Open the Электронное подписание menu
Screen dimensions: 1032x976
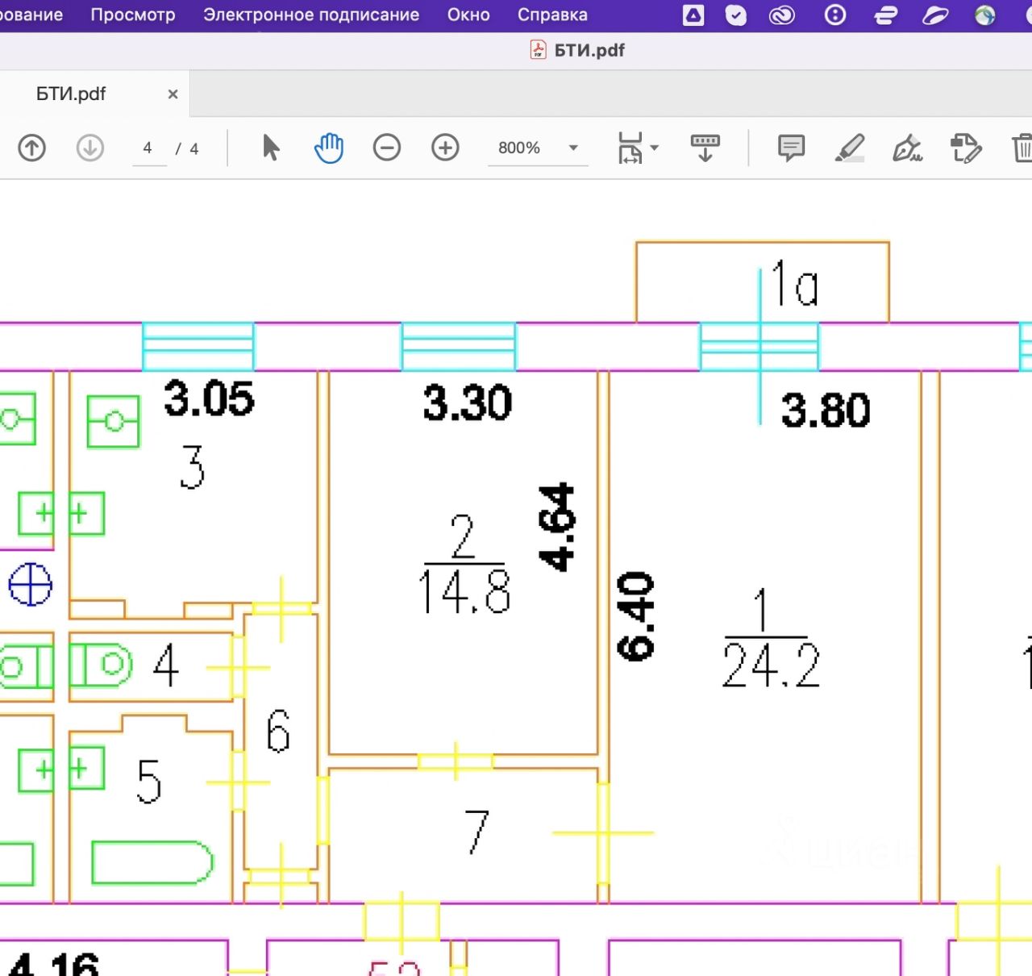coord(310,15)
